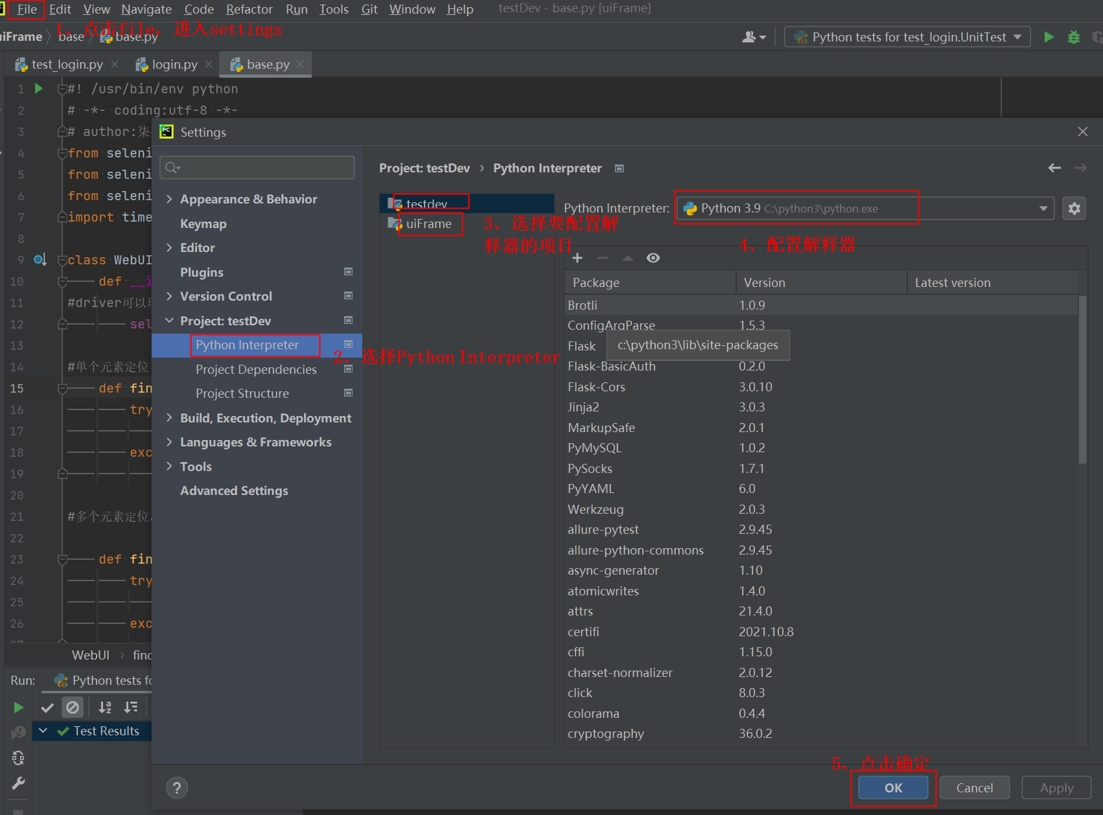Viewport: 1103px width, 815px height.
Task: Sort by the Package column header
Action: pyautogui.click(x=650, y=282)
